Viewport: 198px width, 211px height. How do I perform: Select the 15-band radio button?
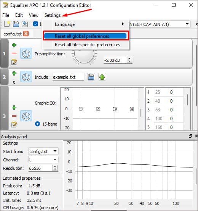pos(37,124)
